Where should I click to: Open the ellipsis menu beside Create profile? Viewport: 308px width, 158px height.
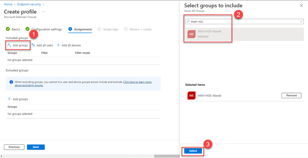click(44, 12)
